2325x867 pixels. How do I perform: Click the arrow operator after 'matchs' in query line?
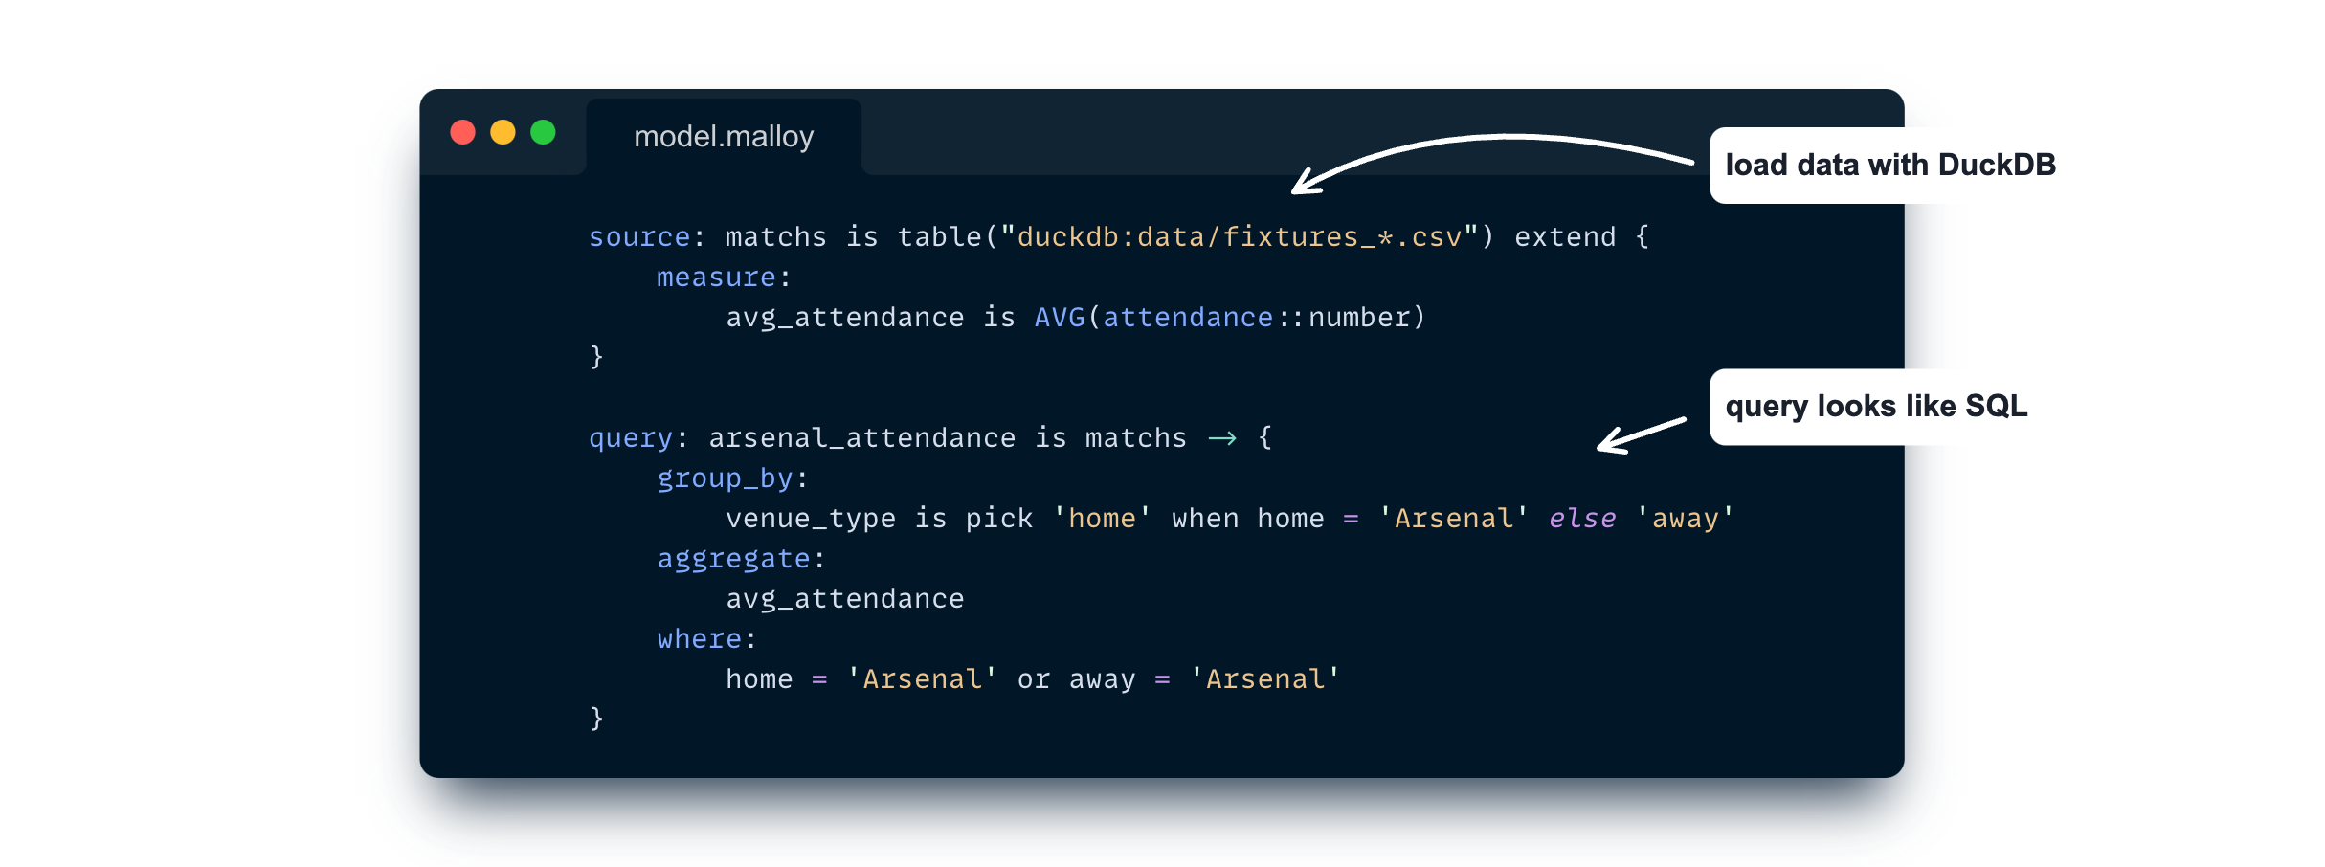pyautogui.click(x=1222, y=438)
